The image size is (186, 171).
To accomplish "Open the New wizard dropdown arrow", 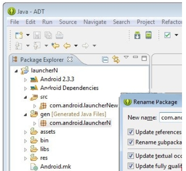I will [28, 35].
